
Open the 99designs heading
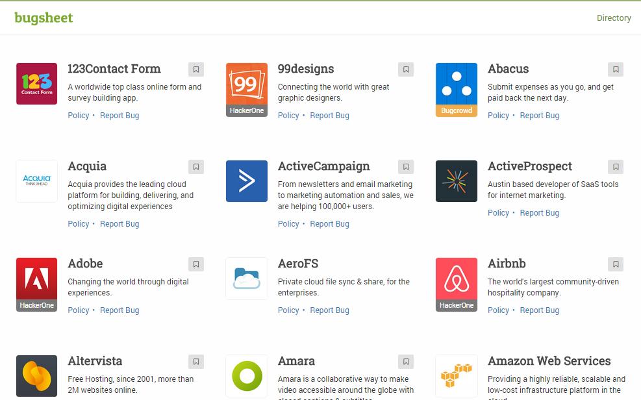[x=306, y=69]
